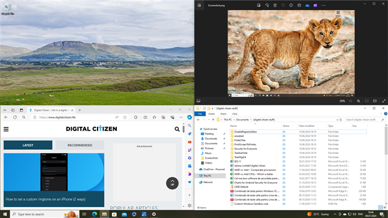Open Edge Collections icon
388x218 pixels.
163,117
